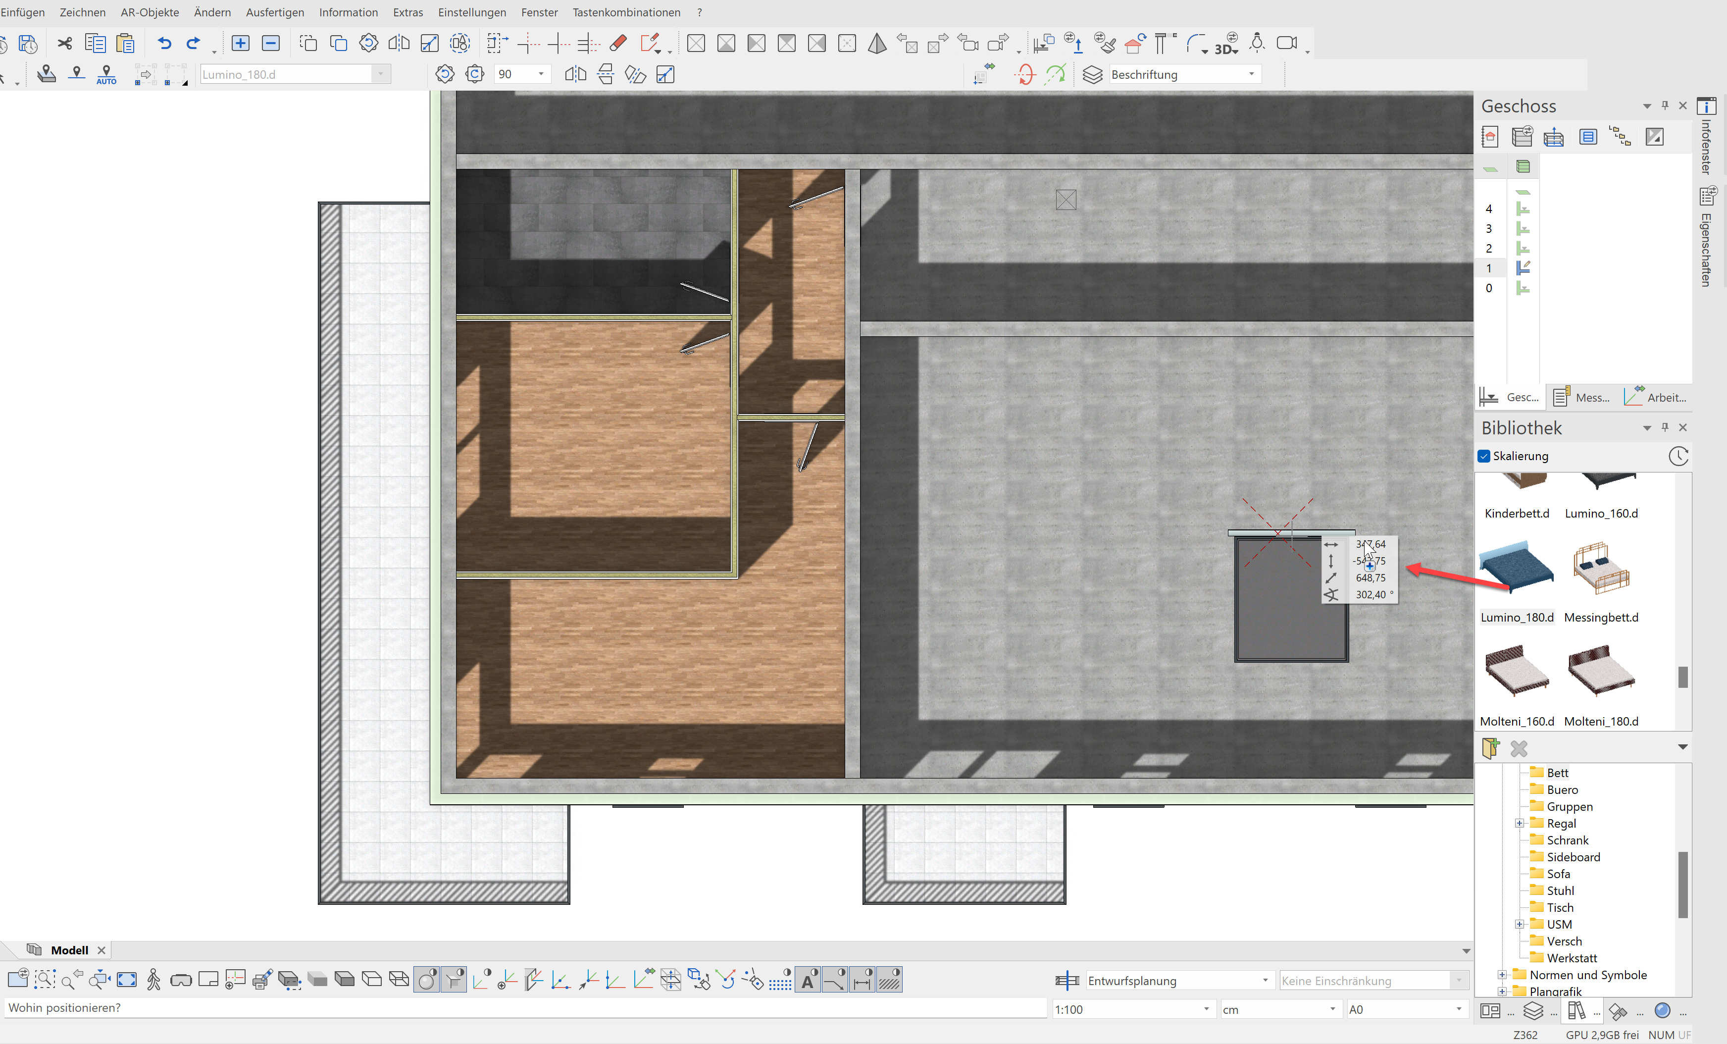This screenshot has height=1044, width=1727.
Task: Click the VR goggles icon
Action: 181,980
